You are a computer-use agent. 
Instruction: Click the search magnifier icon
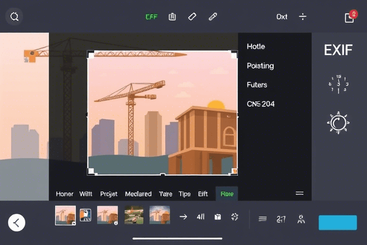(x=15, y=17)
